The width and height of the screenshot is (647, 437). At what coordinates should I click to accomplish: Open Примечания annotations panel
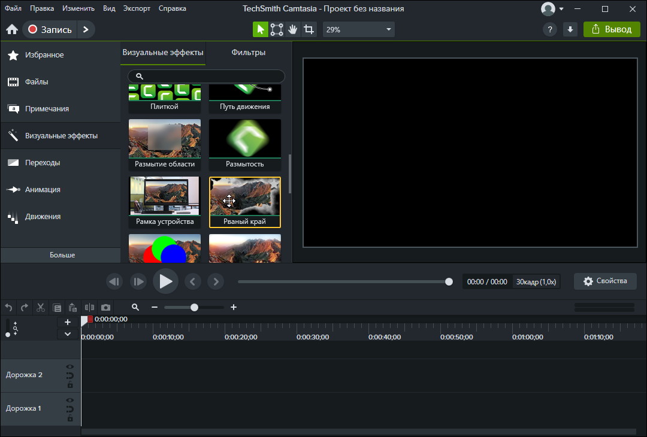[61, 109]
